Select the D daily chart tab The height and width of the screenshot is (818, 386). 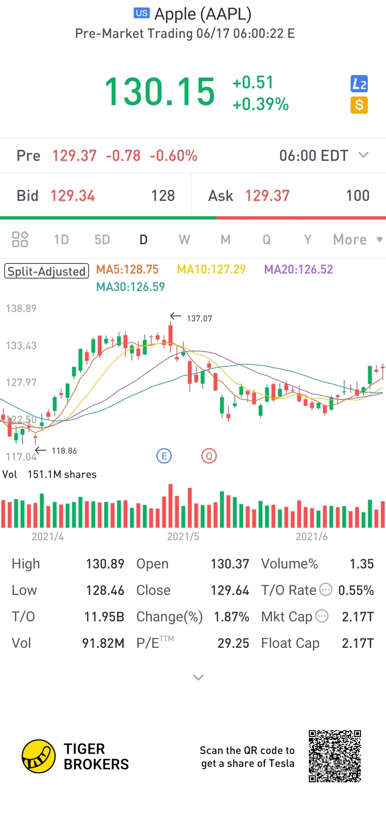coord(143,240)
